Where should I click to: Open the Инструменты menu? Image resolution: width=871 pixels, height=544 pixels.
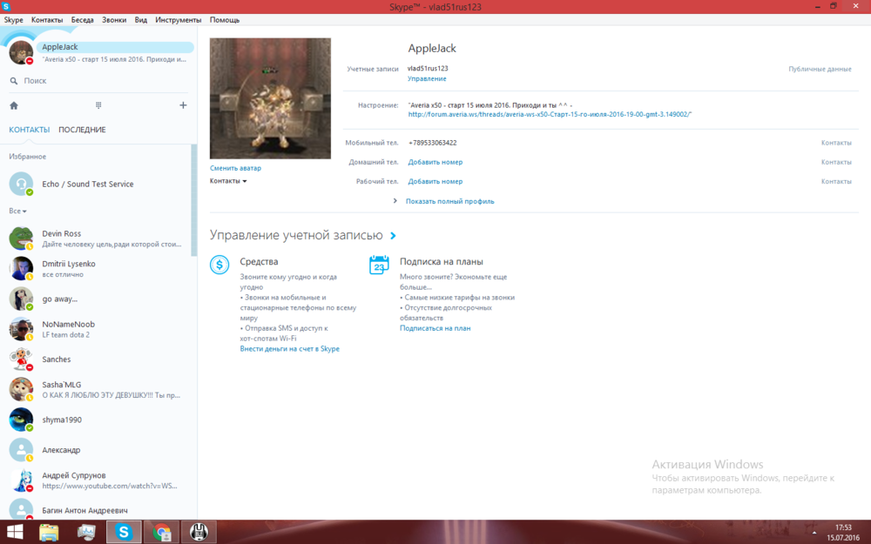178,19
